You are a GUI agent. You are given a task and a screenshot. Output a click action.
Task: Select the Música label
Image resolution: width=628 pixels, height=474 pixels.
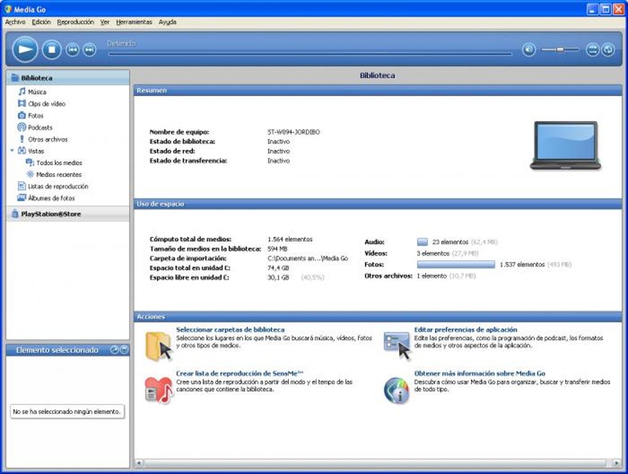(x=37, y=92)
